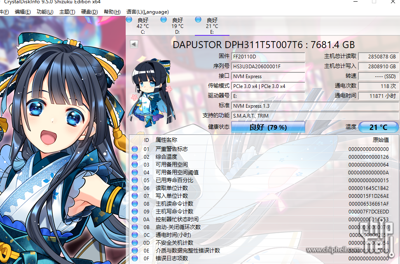The image size is (400, 264).
Task: Click the 21 °C temperature button
Action: (x=378, y=127)
